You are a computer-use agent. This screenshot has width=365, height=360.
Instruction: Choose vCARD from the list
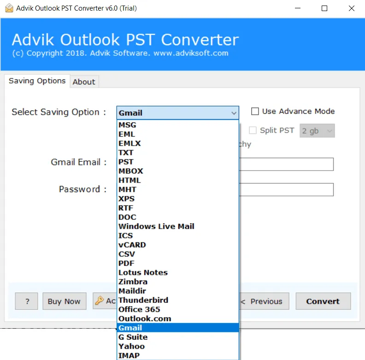click(x=178, y=245)
